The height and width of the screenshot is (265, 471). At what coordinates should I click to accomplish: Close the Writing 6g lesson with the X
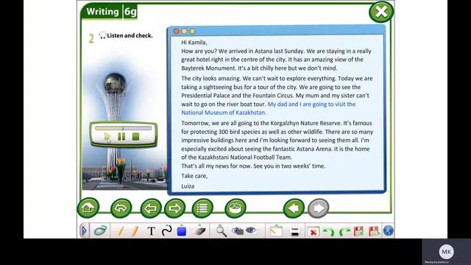coord(381,12)
